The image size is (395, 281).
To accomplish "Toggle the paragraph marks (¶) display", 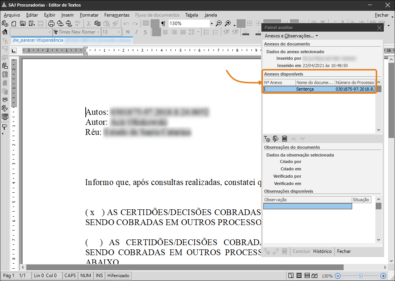I will (x=163, y=24).
